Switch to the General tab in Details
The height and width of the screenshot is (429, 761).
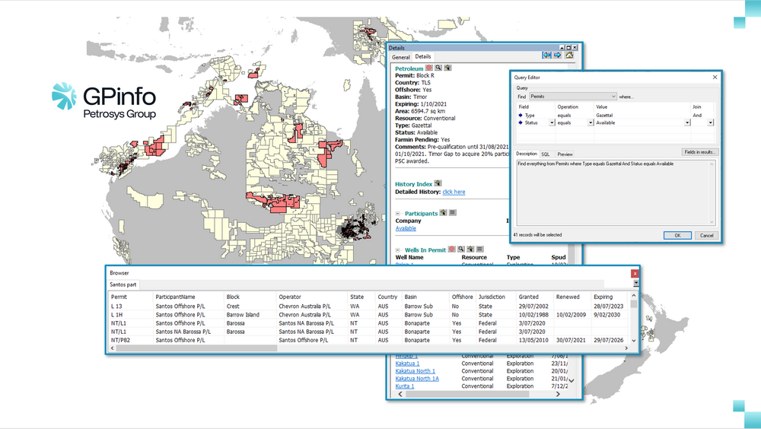(401, 57)
